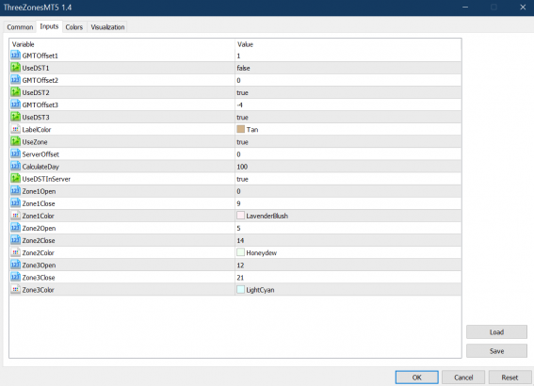534x386 pixels.
Task: Click the boolean icon next to UseDSTInServer
Action: (x=15, y=178)
